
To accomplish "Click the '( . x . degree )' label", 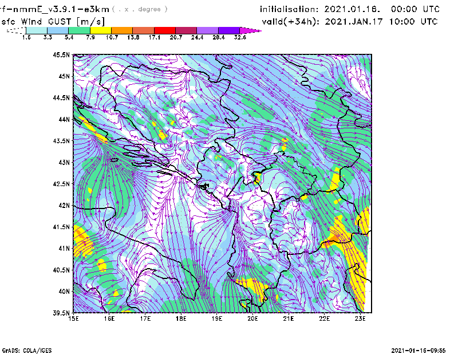I will click(x=140, y=9).
